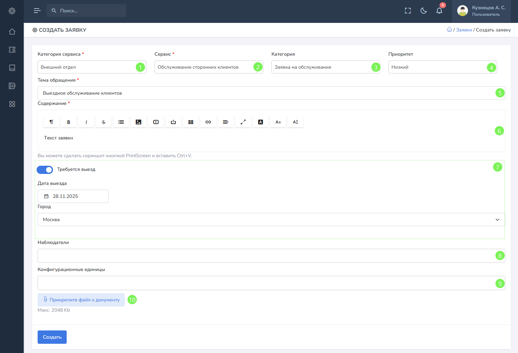Turn off the 'Требуется выезд' switch

45,170
